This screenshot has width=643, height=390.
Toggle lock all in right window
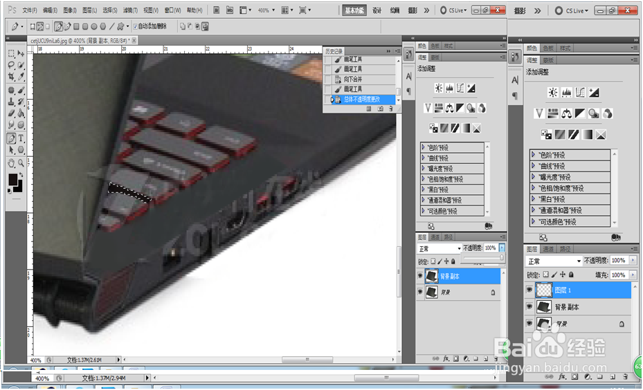point(571,275)
